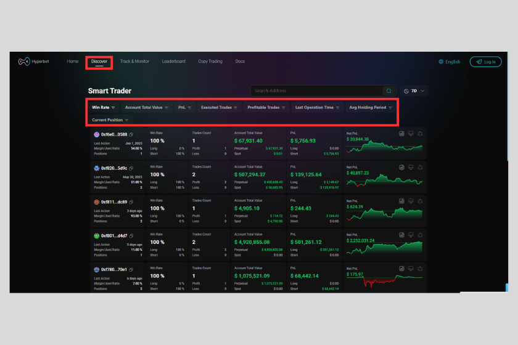Copy address 0xf820...5d9c with copy icon

(x=131, y=168)
